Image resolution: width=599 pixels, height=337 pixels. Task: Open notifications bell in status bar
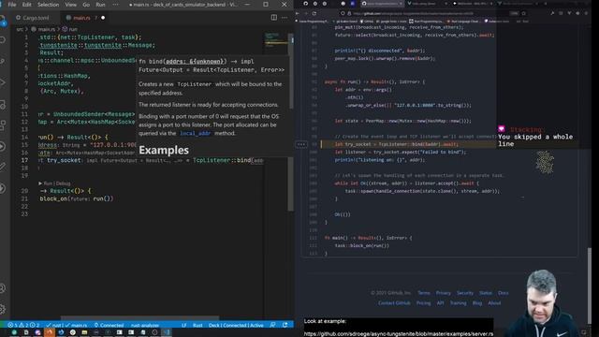click(285, 325)
